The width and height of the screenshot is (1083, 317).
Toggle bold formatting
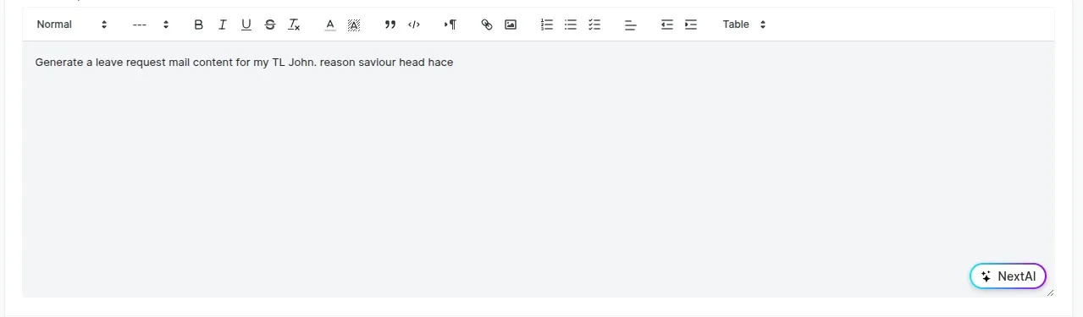click(198, 25)
